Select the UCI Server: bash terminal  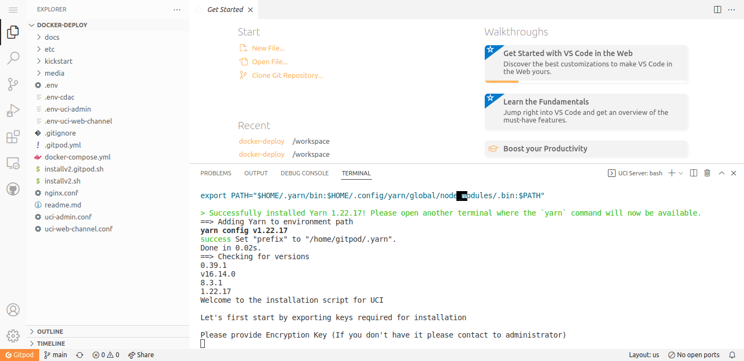[x=635, y=173]
